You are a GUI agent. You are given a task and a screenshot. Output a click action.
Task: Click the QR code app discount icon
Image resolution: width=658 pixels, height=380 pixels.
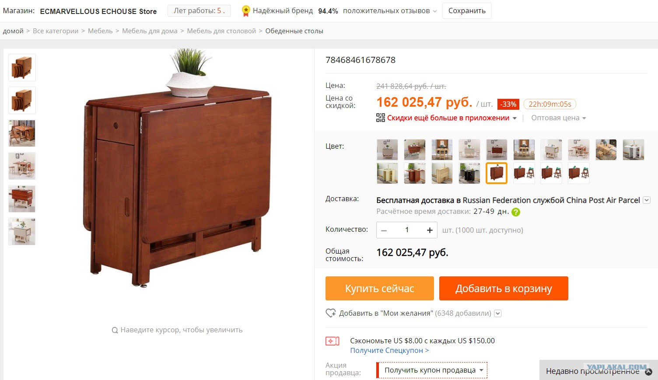coord(380,118)
